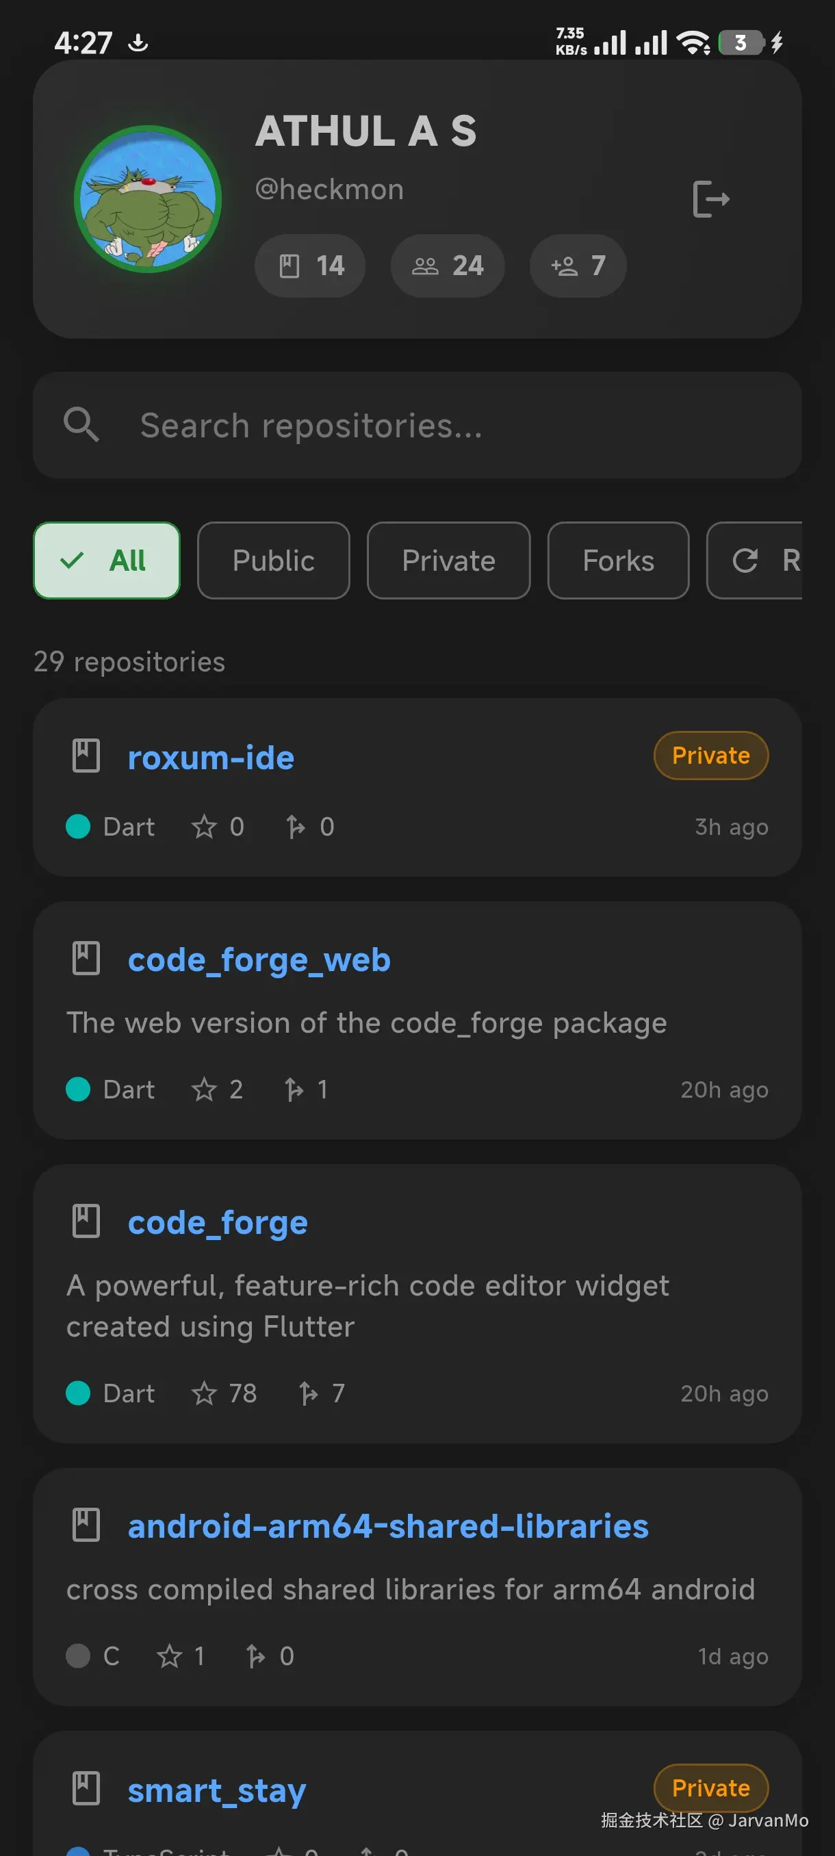Tap the profile avatar picture
Image resolution: width=835 pixels, height=1856 pixels.
pyautogui.click(x=148, y=199)
